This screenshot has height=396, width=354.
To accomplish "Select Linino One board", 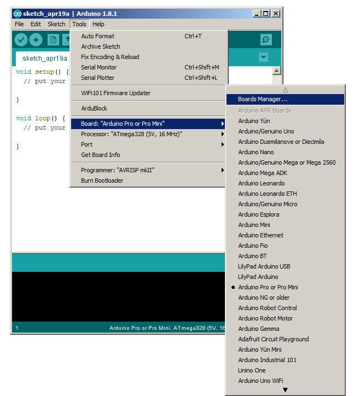I will 285,370.
